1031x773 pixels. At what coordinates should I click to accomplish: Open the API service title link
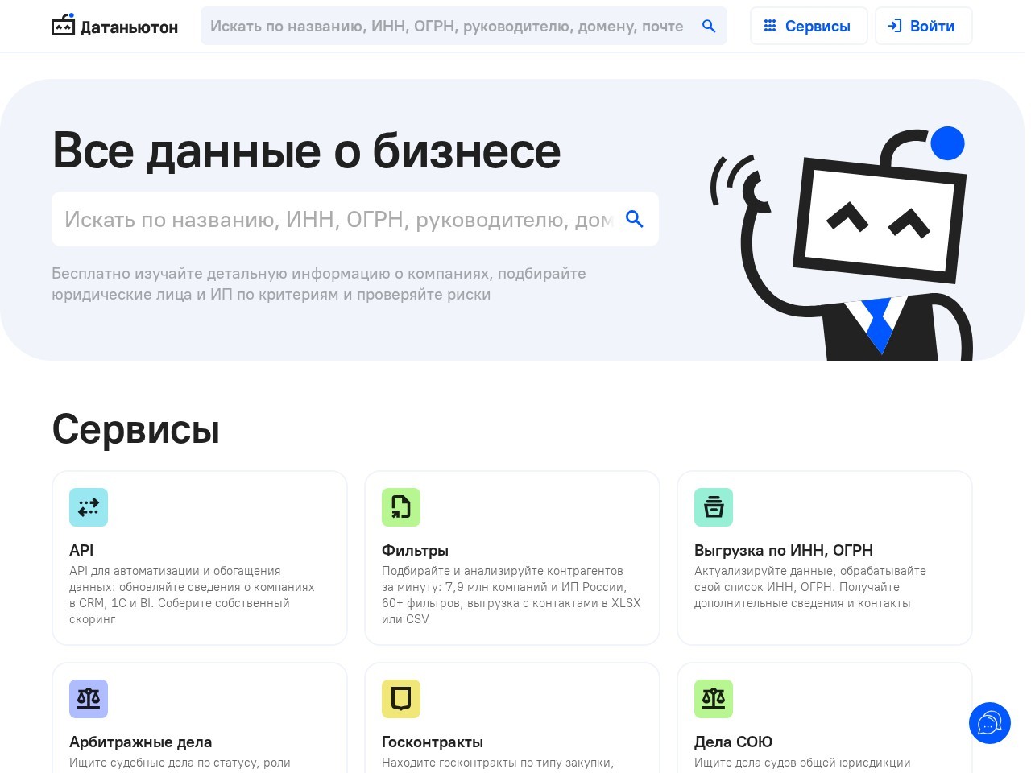pyautogui.click(x=81, y=550)
